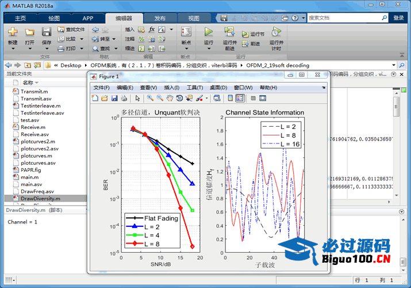Switch to the 绘图 (Plots) tab
Viewport: 411px width, 288px height.
click(x=54, y=18)
